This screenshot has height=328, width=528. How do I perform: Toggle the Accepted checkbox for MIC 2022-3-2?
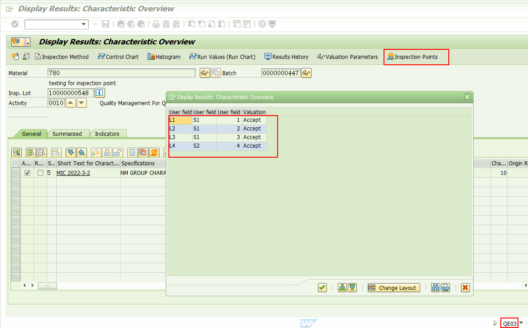click(27, 173)
